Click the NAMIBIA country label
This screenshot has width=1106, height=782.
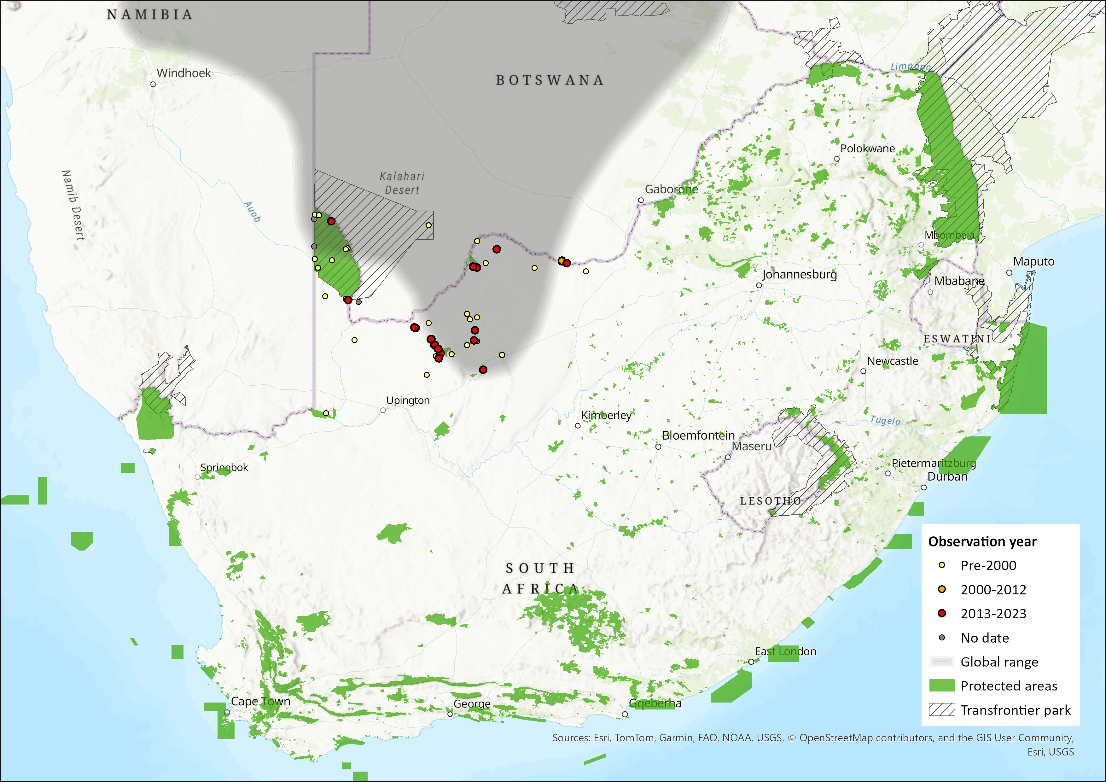pyautogui.click(x=150, y=15)
